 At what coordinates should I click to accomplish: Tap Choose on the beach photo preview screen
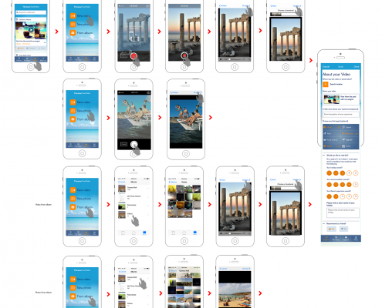245,269
